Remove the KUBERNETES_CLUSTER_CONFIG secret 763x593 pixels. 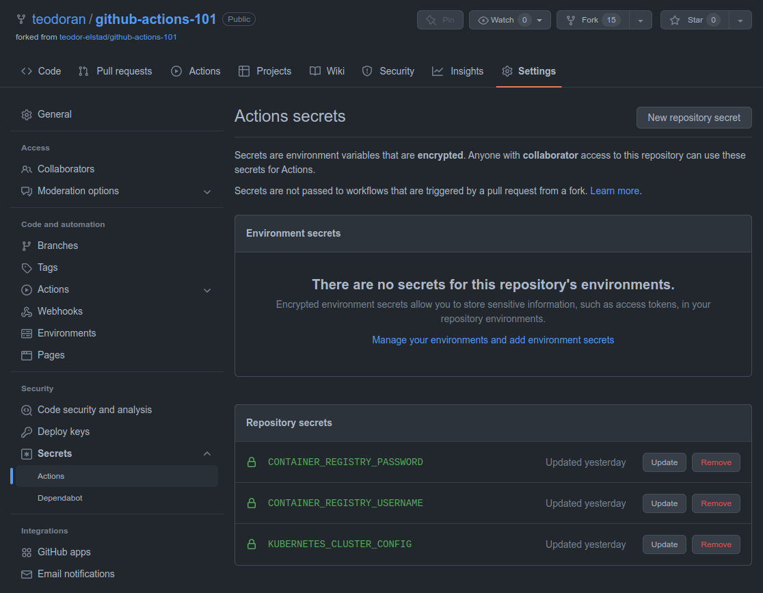coord(716,544)
